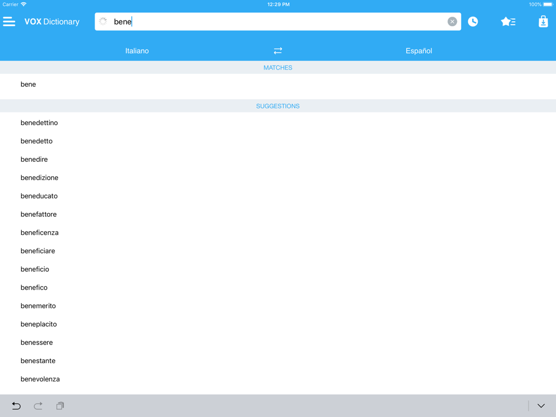Select Español target language

[x=419, y=51]
